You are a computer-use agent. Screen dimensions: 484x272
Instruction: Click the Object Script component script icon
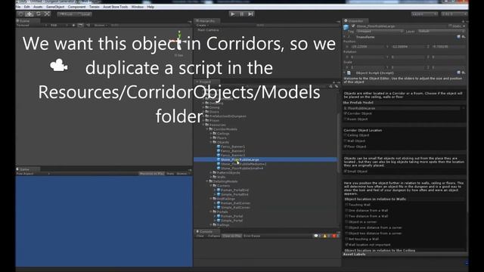349,73
